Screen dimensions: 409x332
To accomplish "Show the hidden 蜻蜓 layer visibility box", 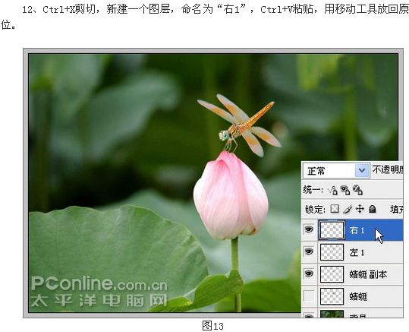I will click(309, 296).
